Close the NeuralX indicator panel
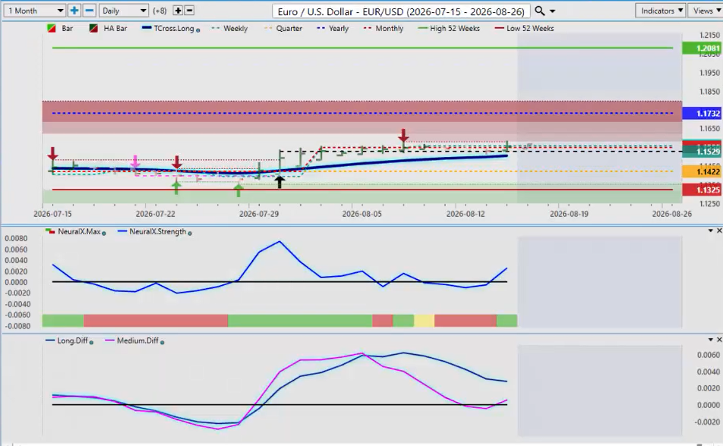This screenshot has width=723, height=446. [x=719, y=231]
